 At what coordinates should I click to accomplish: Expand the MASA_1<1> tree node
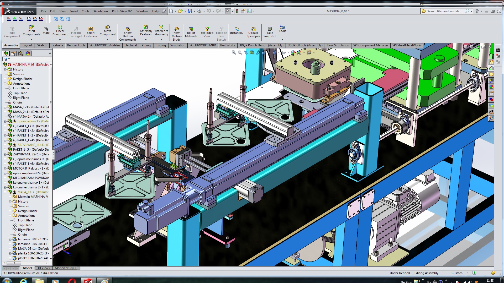5,107
